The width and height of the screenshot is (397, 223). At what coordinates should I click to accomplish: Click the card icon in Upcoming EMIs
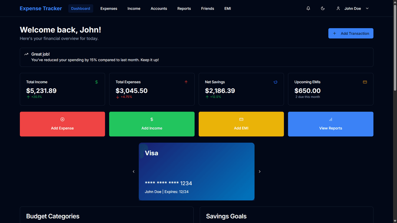point(365,82)
